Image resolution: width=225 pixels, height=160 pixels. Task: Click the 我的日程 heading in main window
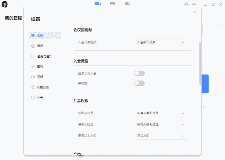[x=13, y=18]
